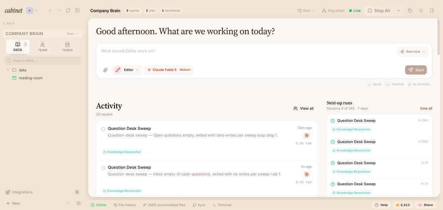Click the paperclip attach icon
This screenshot has height=210, width=443.
(105, 70)
